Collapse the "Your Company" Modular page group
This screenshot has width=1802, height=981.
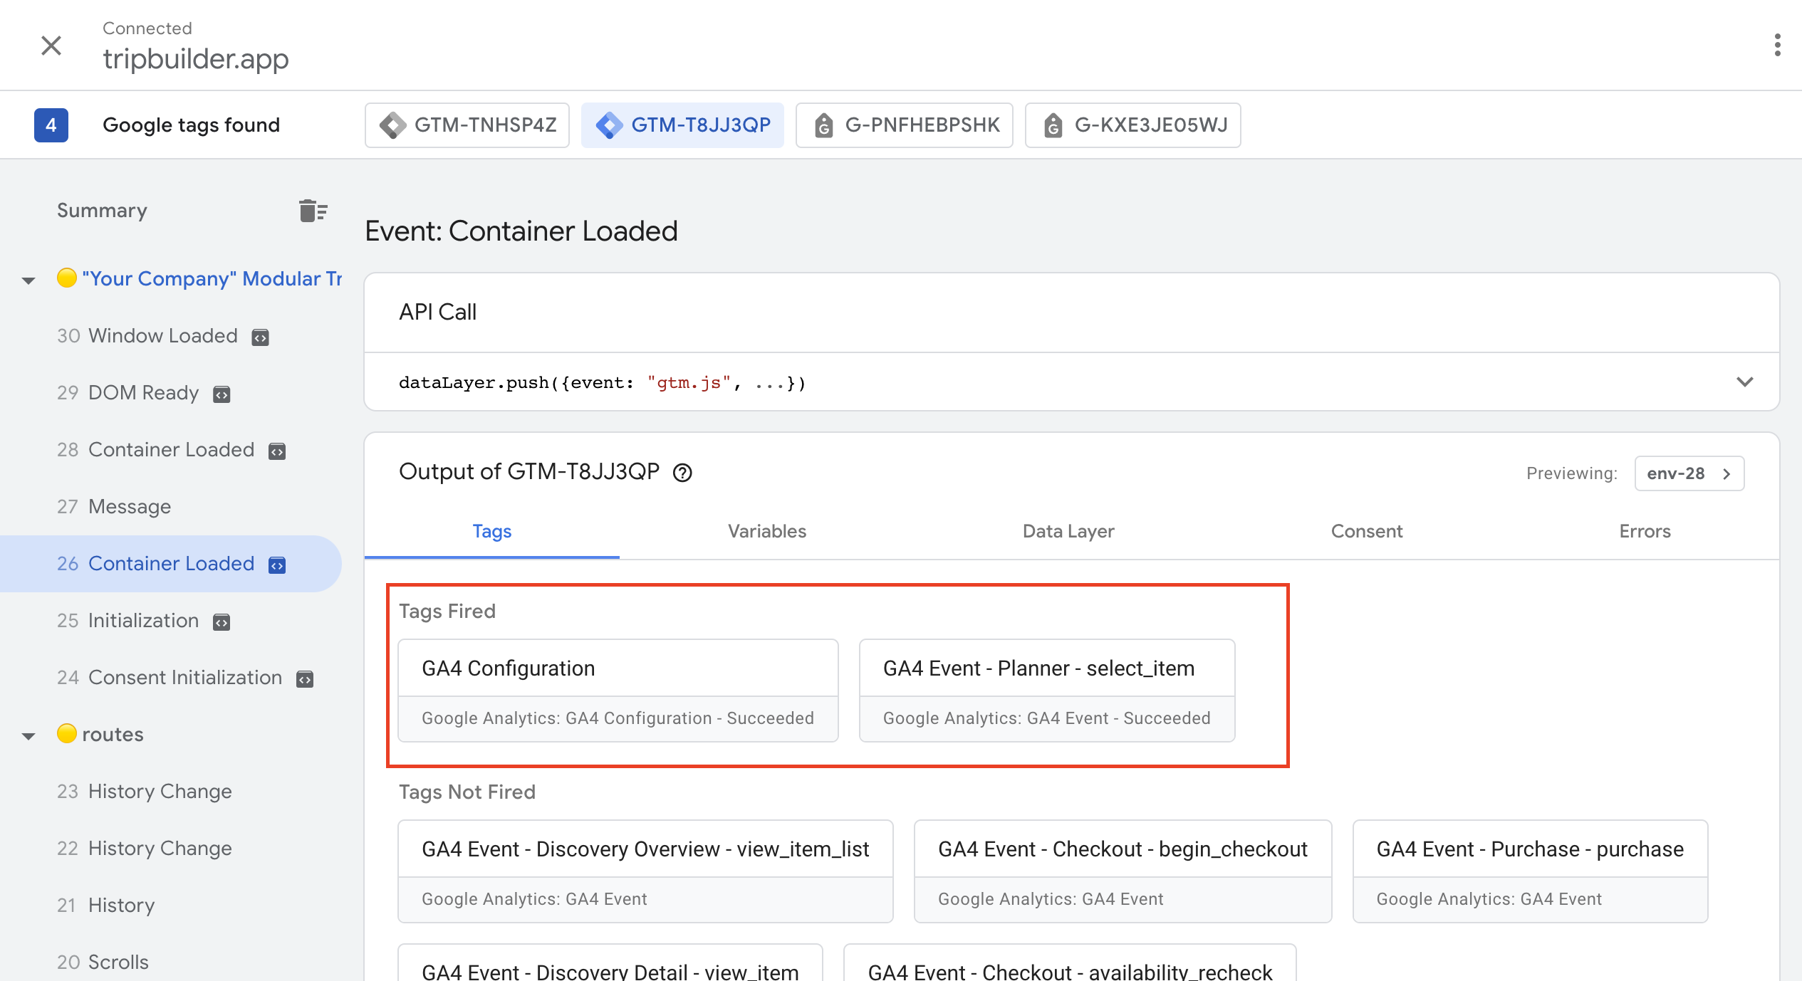(x=28, y=280)
